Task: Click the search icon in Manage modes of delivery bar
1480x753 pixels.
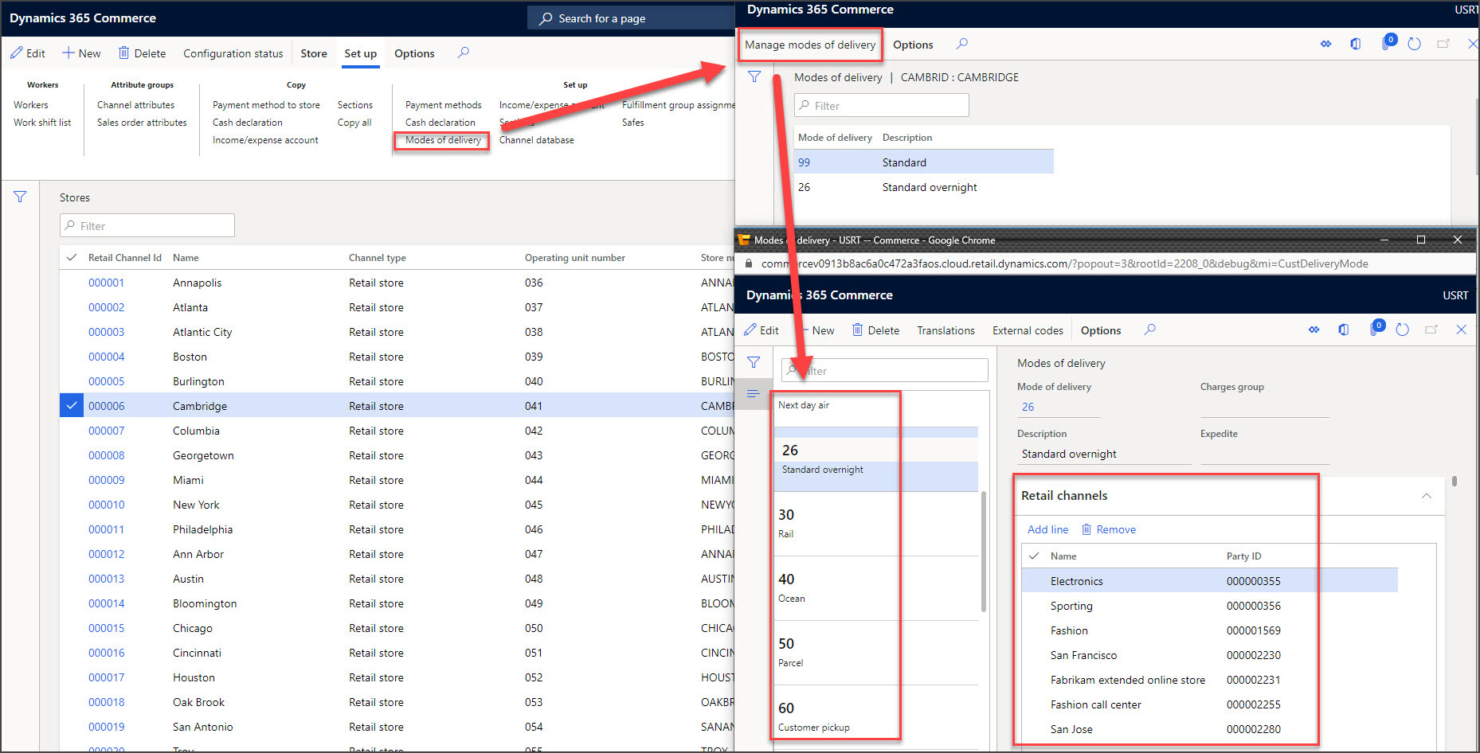Action: point(962,44)
